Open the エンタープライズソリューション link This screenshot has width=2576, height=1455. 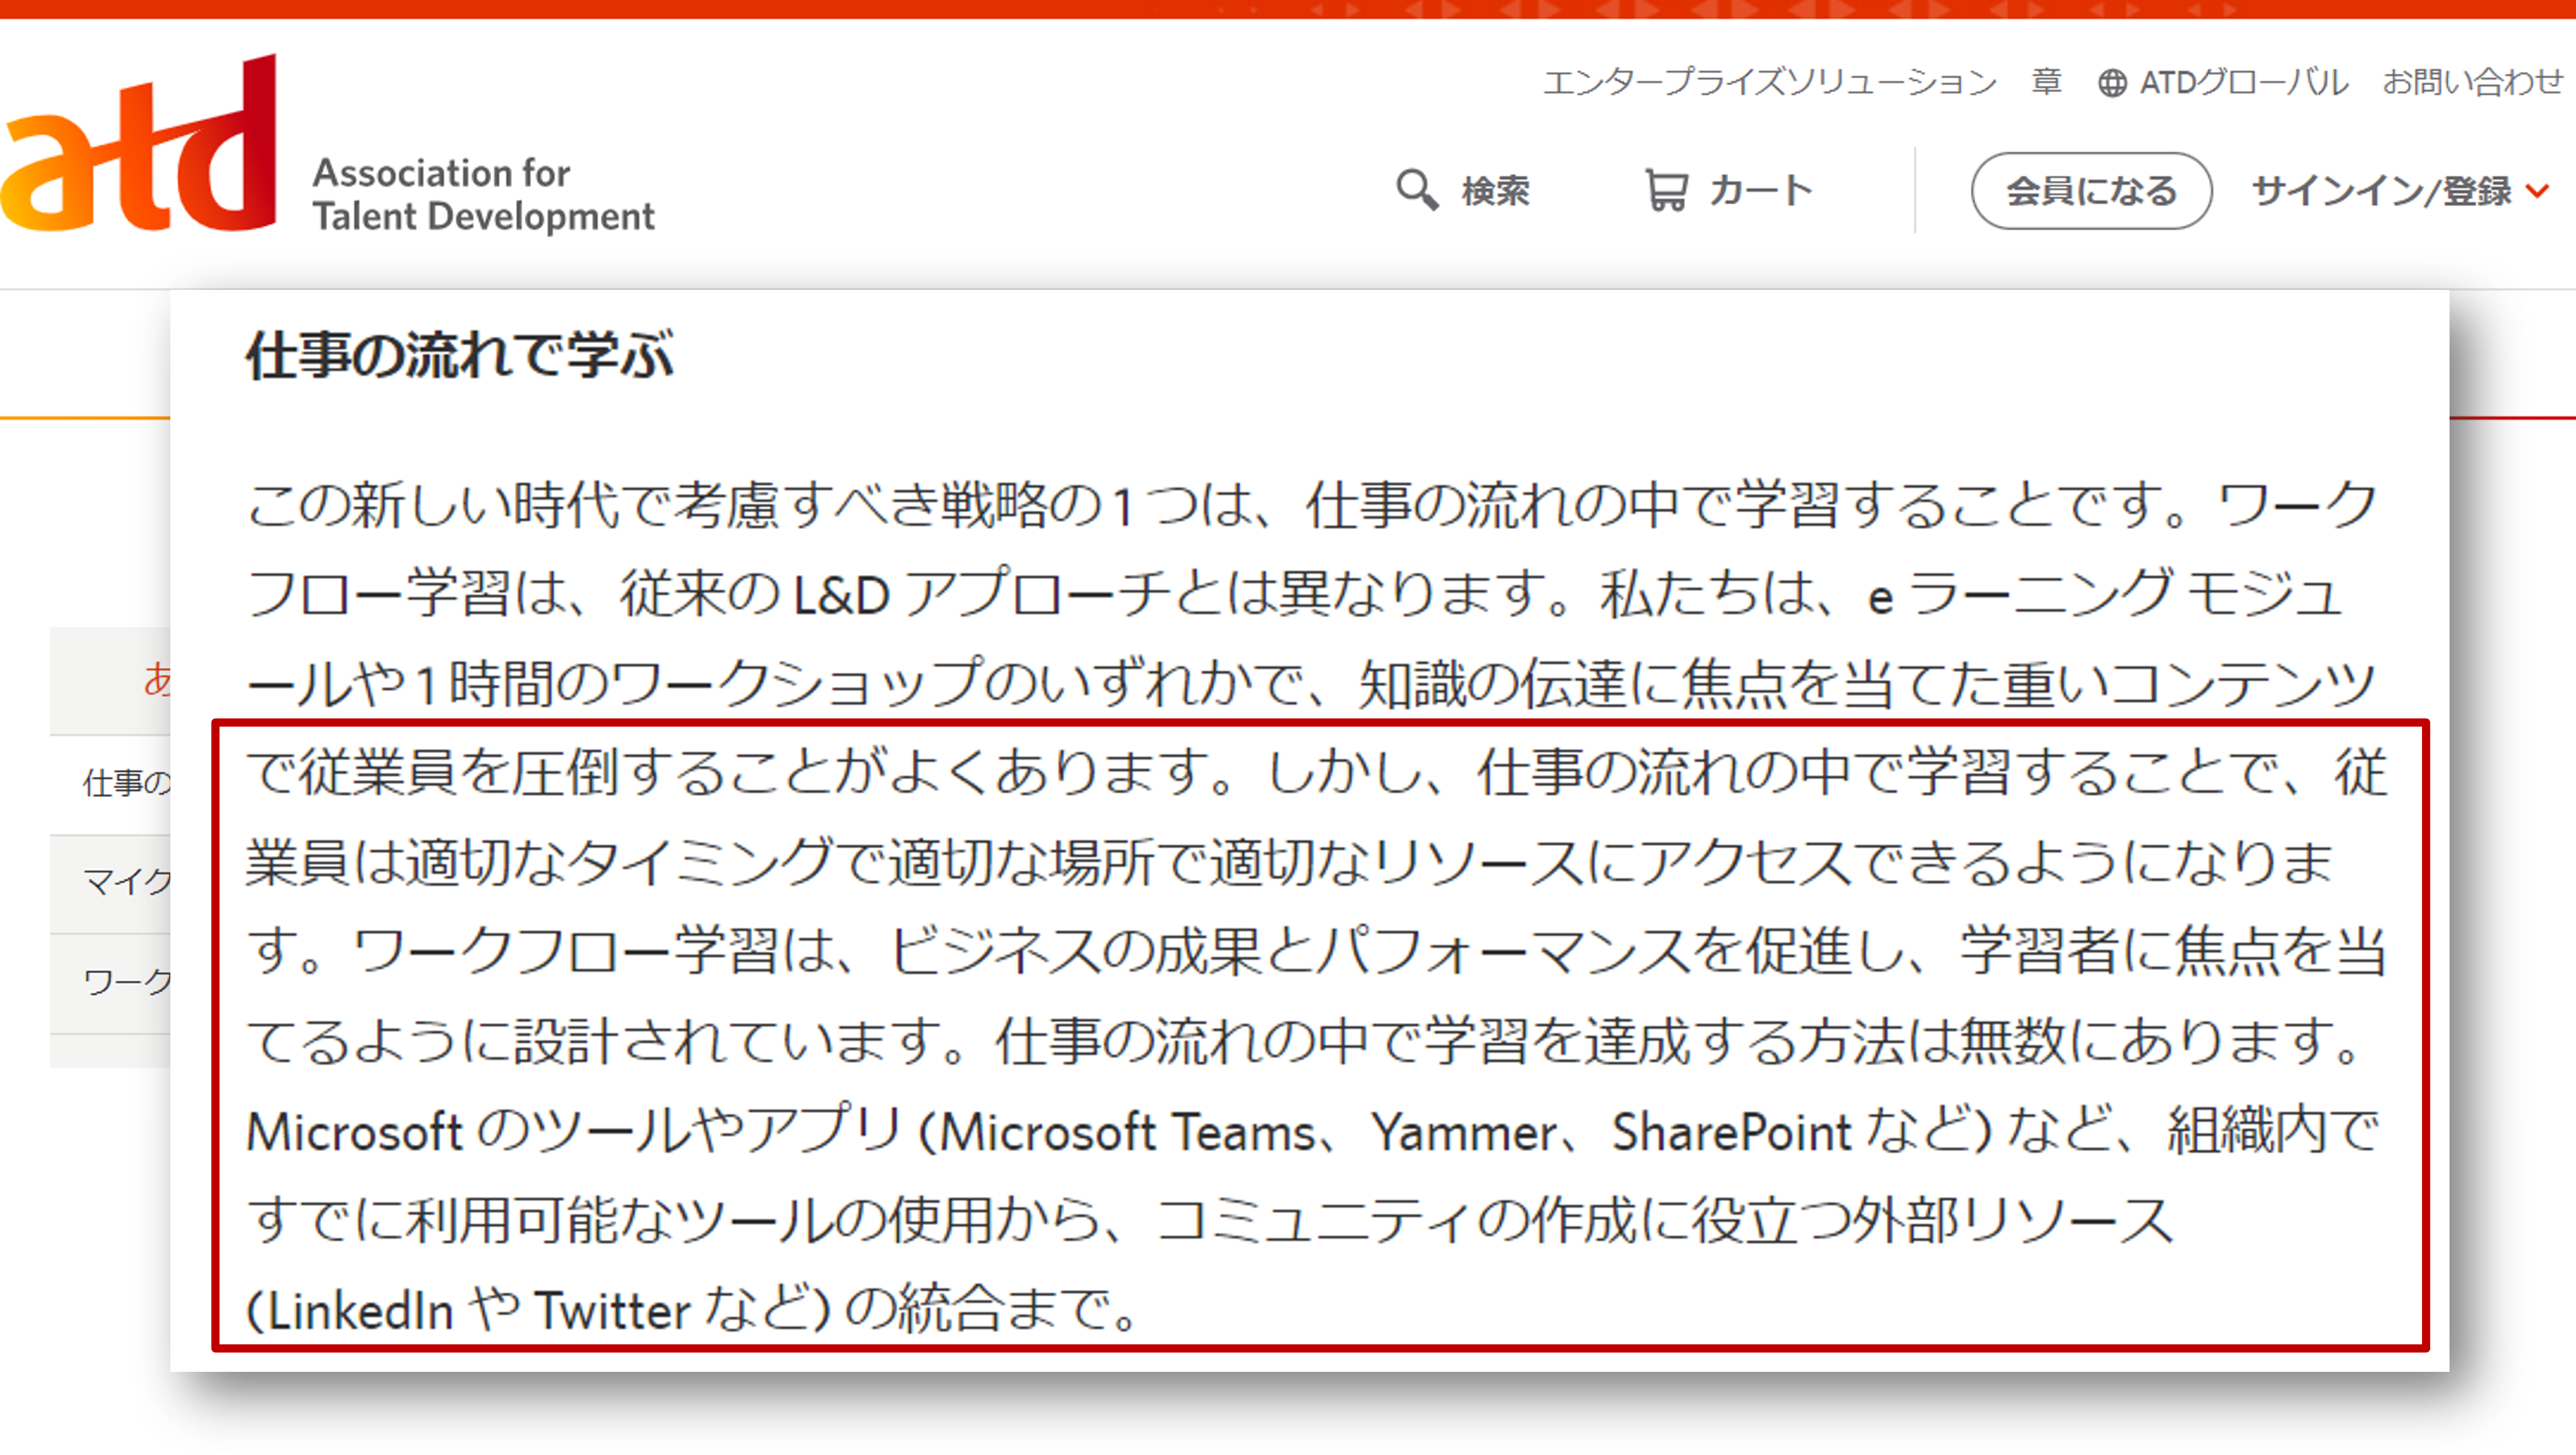tap(1769, 82)
